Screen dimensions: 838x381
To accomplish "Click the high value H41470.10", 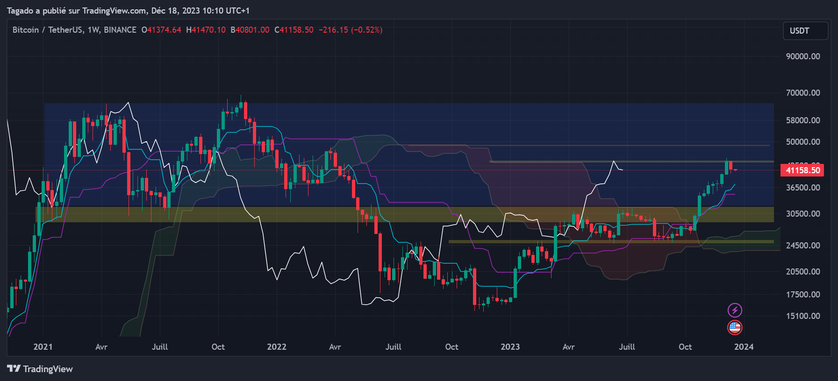I will (x=206, y=30).
